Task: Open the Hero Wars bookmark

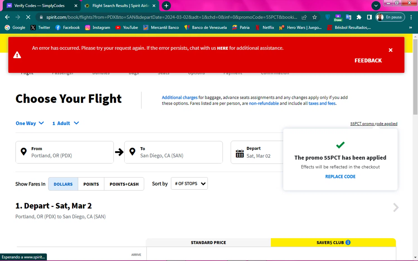Action: tap(300, 28)
